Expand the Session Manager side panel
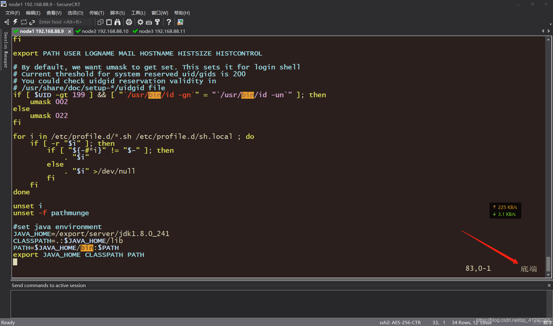 coord(5,50)
